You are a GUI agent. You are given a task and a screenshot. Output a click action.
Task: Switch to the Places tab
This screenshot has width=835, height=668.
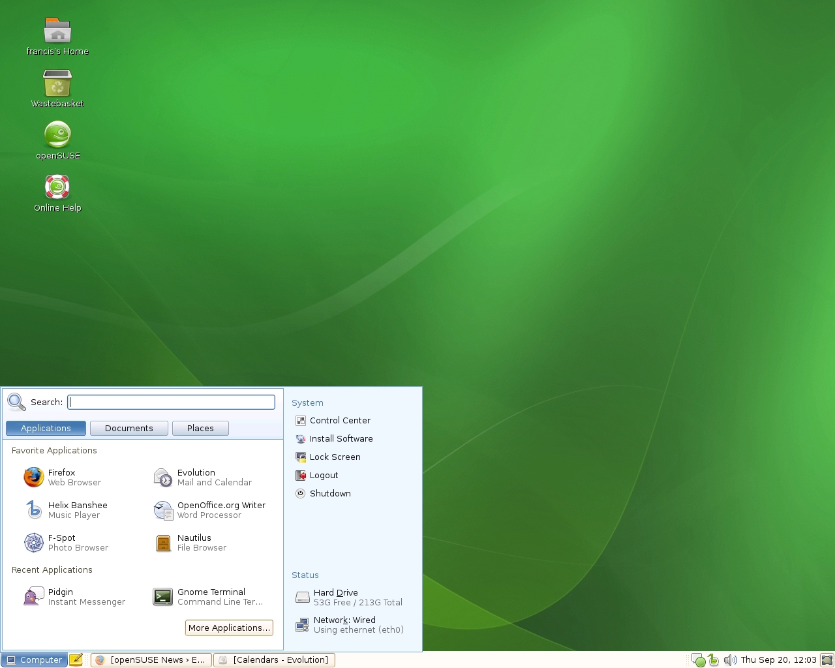200,428
